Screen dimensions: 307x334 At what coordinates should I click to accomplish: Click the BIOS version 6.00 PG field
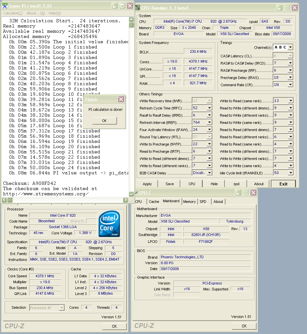(205, 263)
